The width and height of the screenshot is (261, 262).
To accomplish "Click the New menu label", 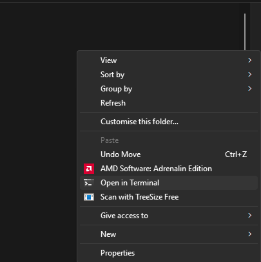I will [x=108, y=234].
